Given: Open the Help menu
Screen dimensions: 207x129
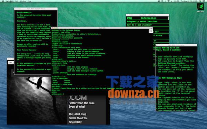Looking at the screenshot, I should pos(29,1).
